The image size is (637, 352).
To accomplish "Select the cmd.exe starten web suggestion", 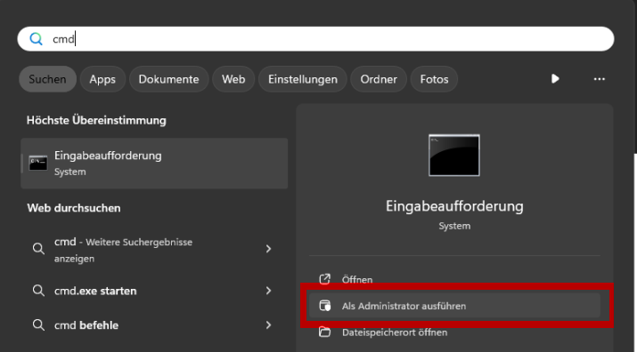I will coord(154,291).
